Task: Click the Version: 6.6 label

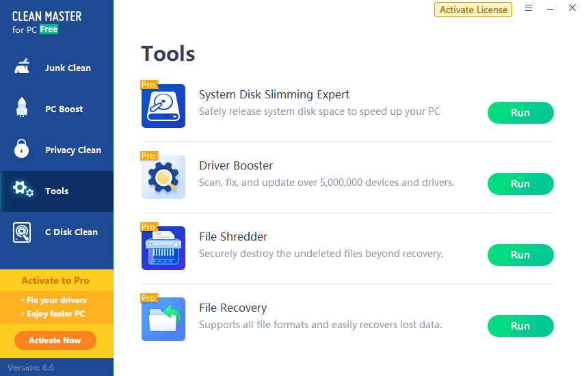Action: coord(31,368)
